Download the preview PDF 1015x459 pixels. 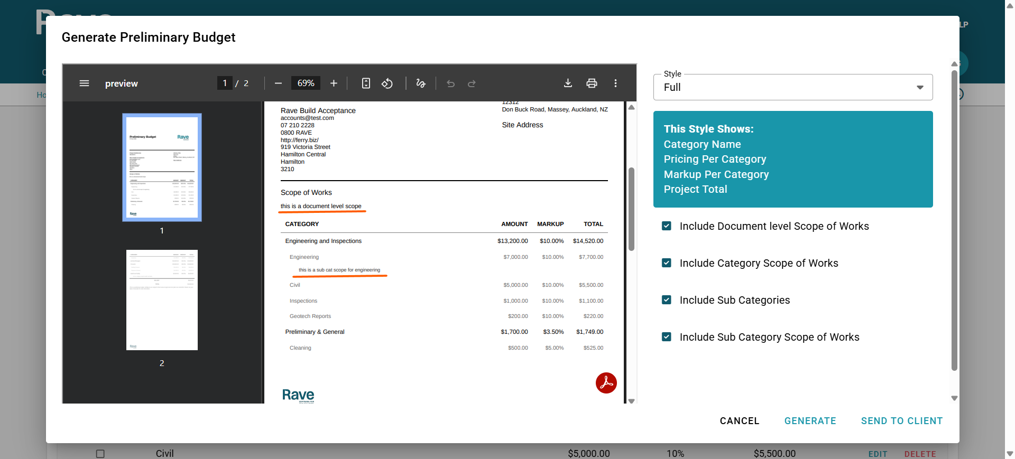point(568,83)
